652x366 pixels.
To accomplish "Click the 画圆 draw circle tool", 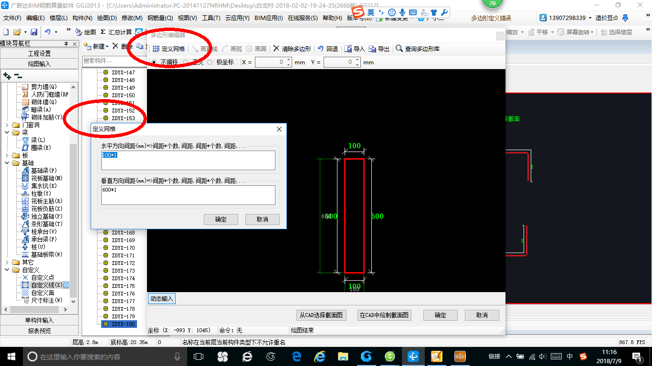I will [256, 49].
